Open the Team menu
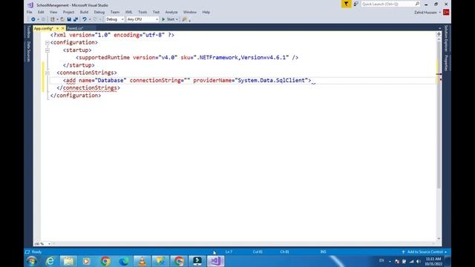This screenshot has height=267, width=475. tap(115, 12)
